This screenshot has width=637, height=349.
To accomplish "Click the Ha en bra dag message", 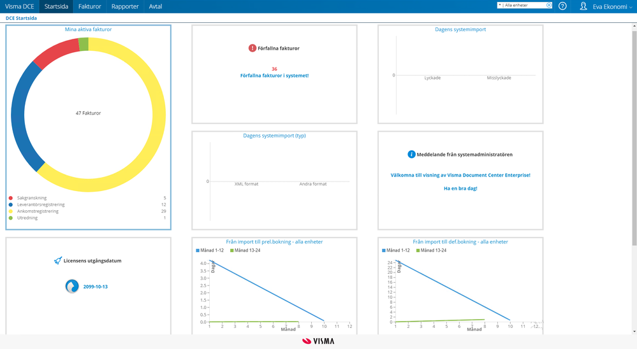I will coord(460,189).
